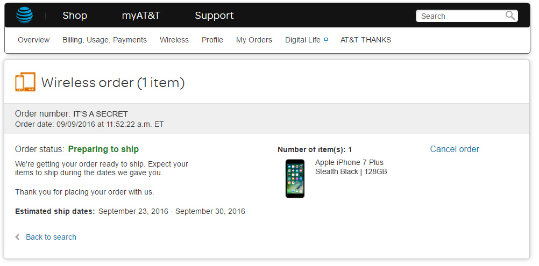Open the Digital Life link
Screen dimensions: 539x266
coord(302,40)
